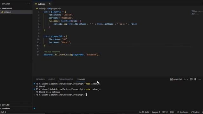Image resolution: width=203 pixels, height=114 pixels.
Task: Select the TERMINAL panel tab
Action: tap(81, 79)
